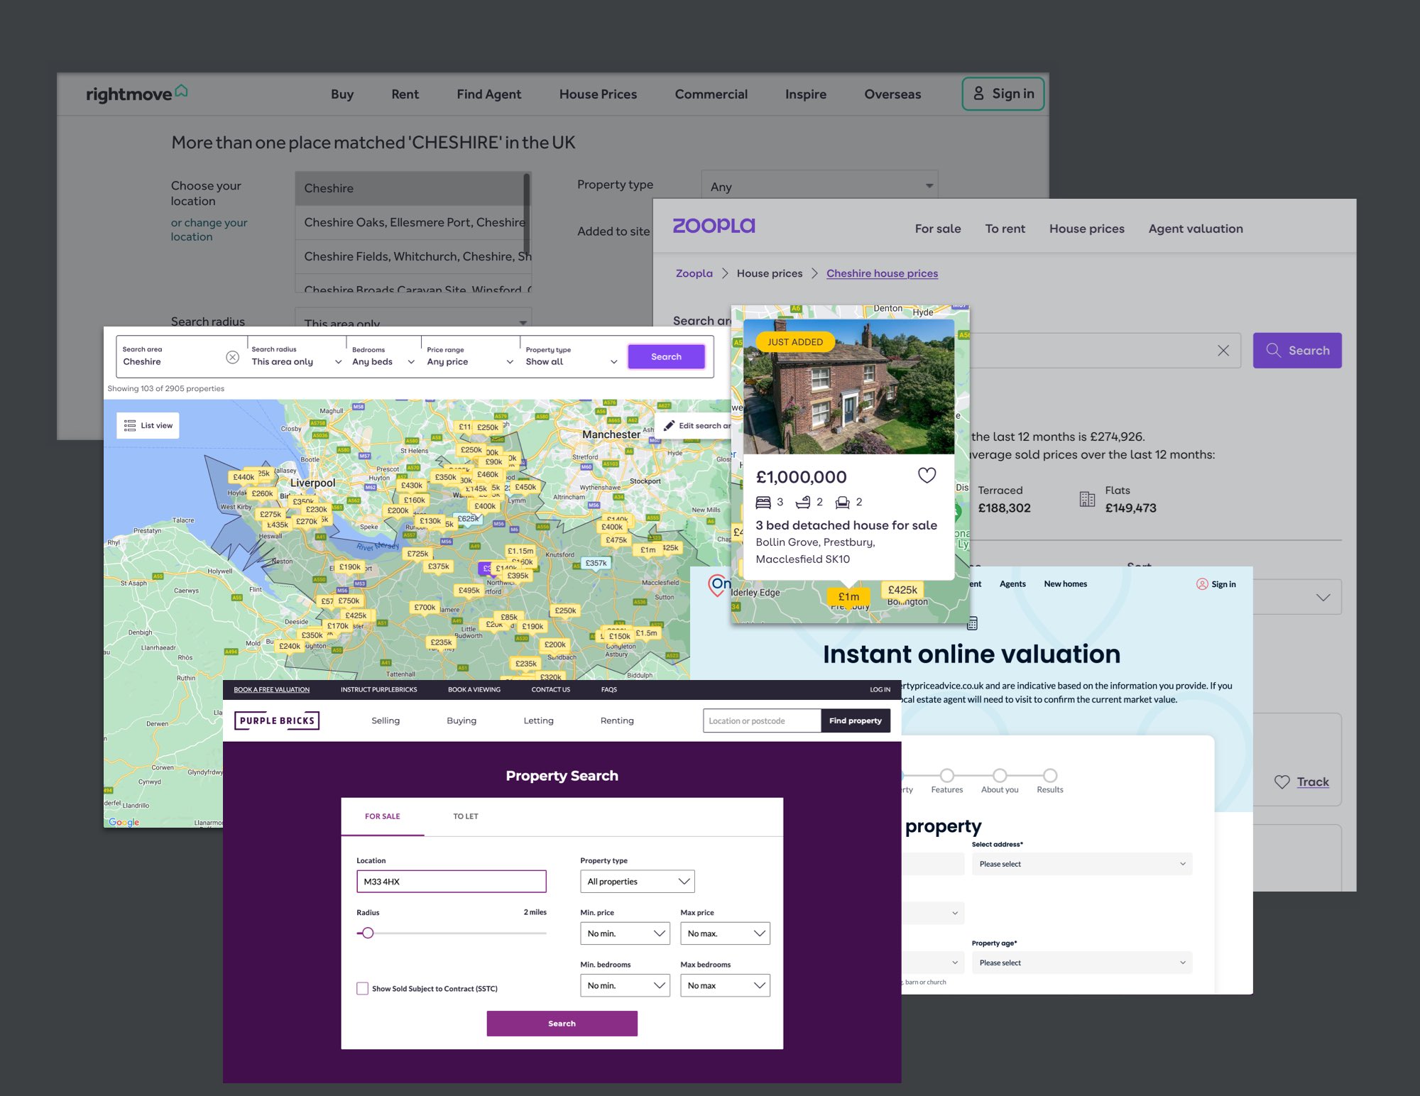The height and width of the screenshot is (1096, 1420).
Task: Click or change your location link
Action: [209, 229]
